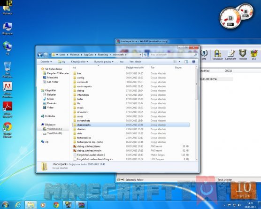The height and width of the screenshot is (209, 261).
Task: Click the Modified column header in WinRAR
Action: [205, 71]
